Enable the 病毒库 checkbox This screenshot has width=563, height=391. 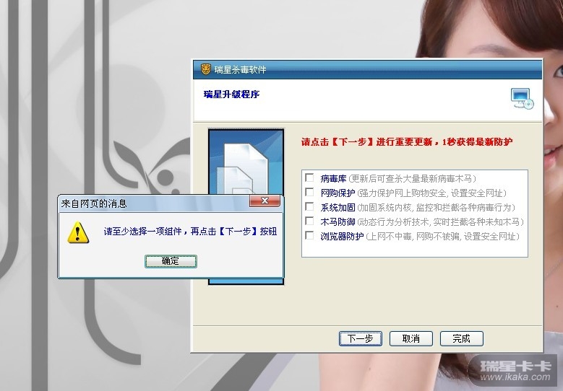click(309, 177)
